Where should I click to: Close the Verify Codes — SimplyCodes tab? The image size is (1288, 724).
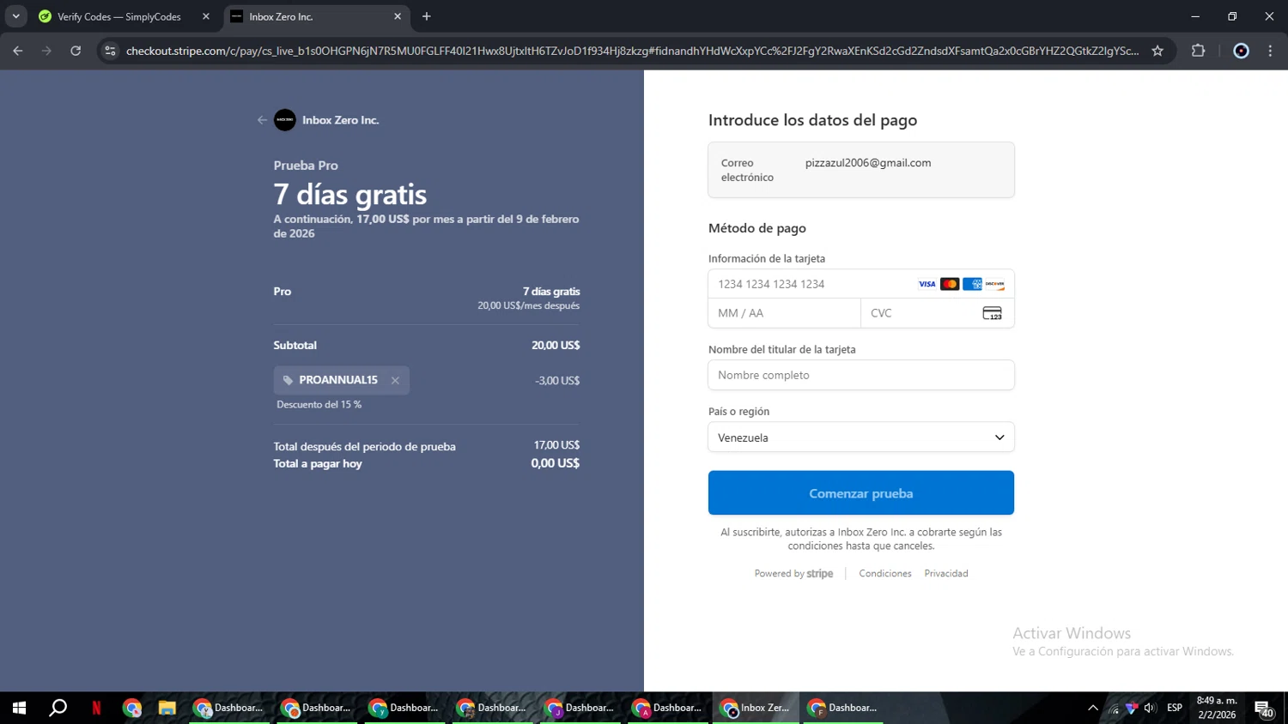click(206, 16)
